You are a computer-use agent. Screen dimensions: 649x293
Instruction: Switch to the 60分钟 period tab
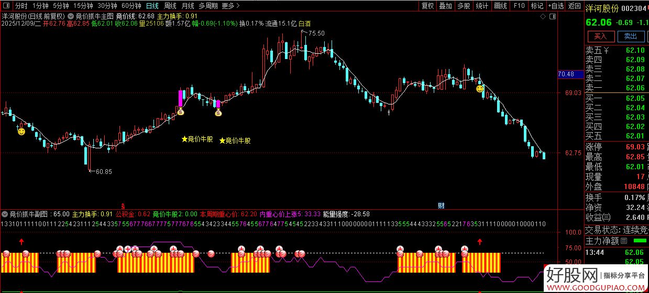click(131, 6)
